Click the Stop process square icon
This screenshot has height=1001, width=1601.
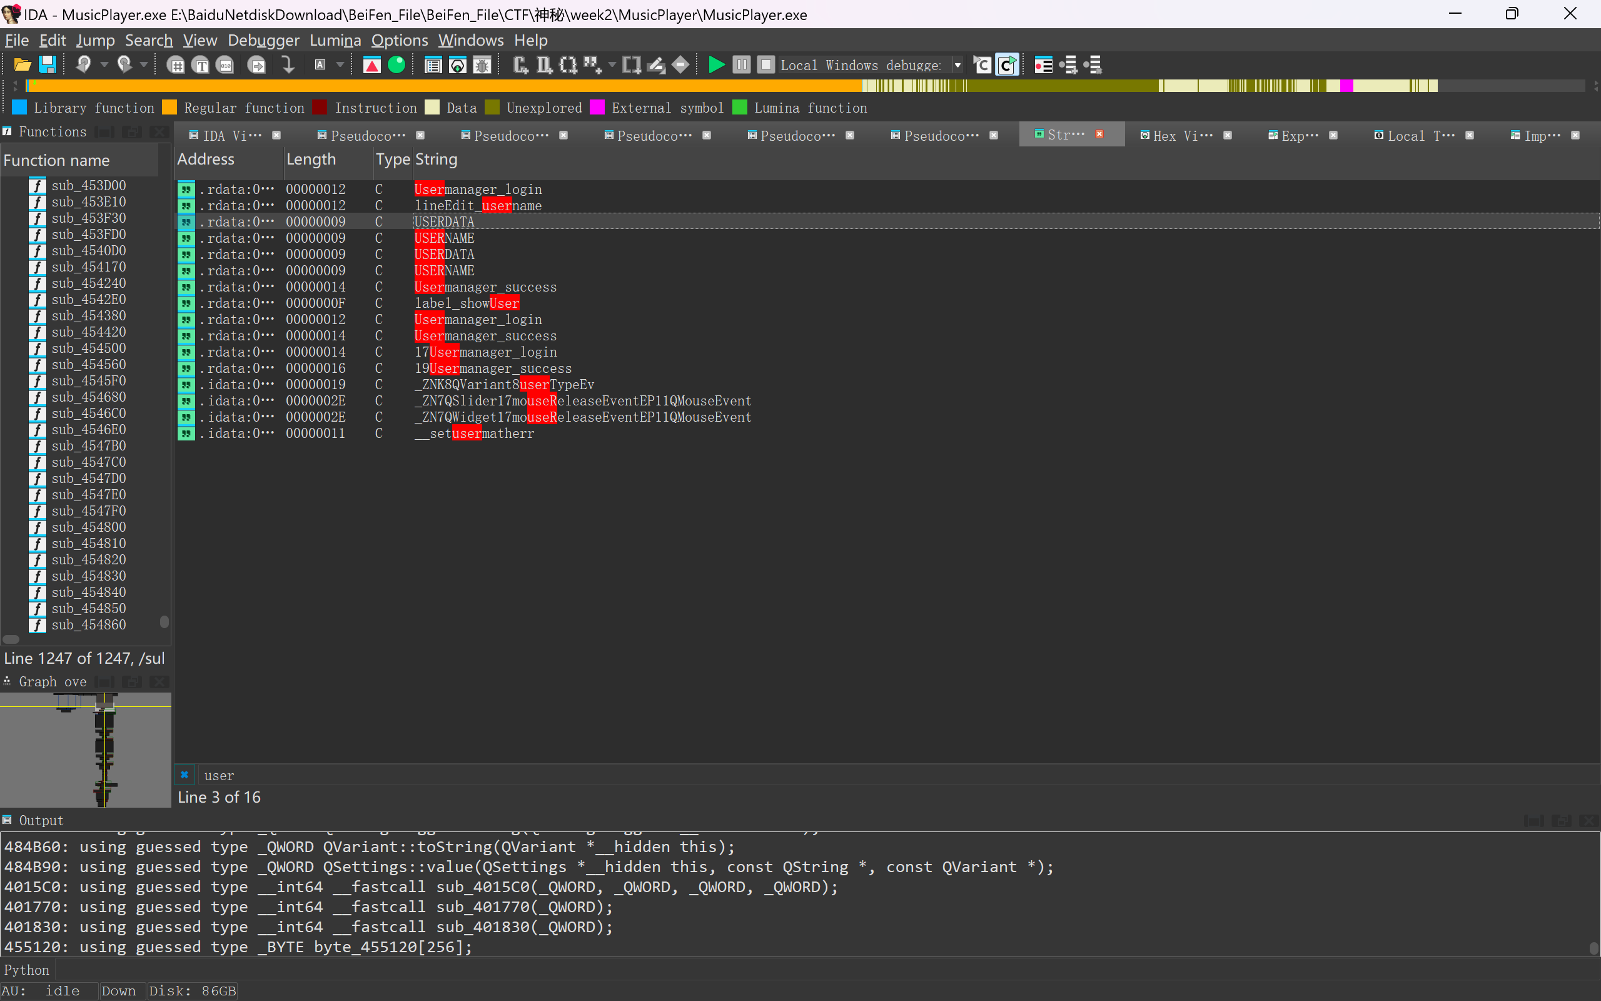point(765,65)
